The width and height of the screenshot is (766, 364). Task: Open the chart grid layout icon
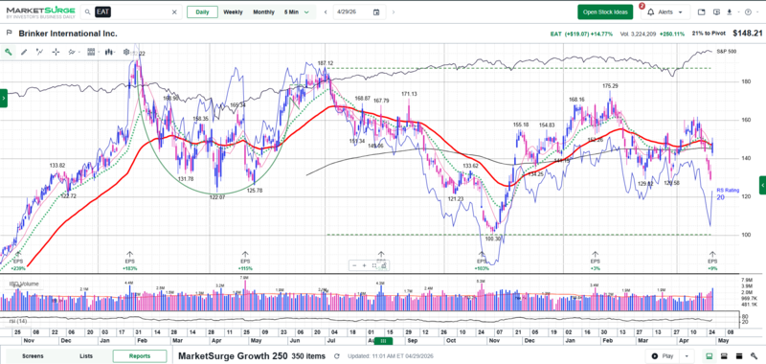(x=91, y=52)
